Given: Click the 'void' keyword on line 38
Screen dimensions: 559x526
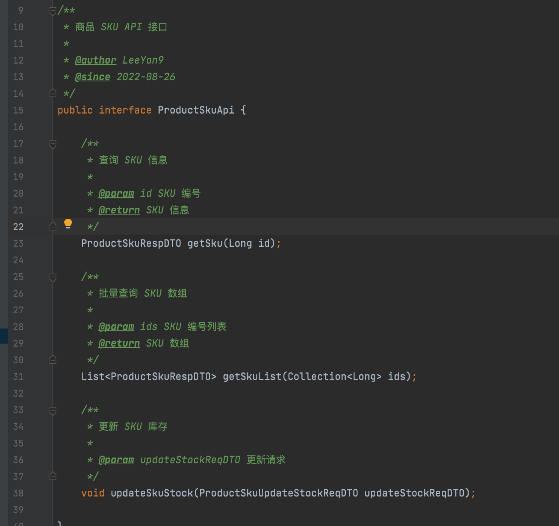Looking at the screenshot, I should 93,493.
